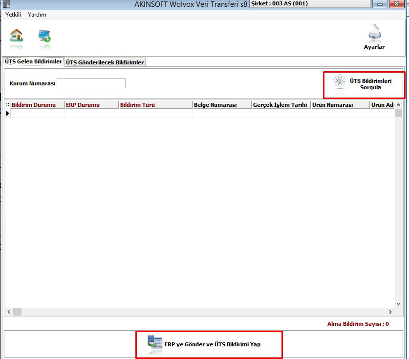Image resolution: width=409 pixels, height=359 pixels.
Task: Click the grid's up scroll arrow
Action: (398, 105)
